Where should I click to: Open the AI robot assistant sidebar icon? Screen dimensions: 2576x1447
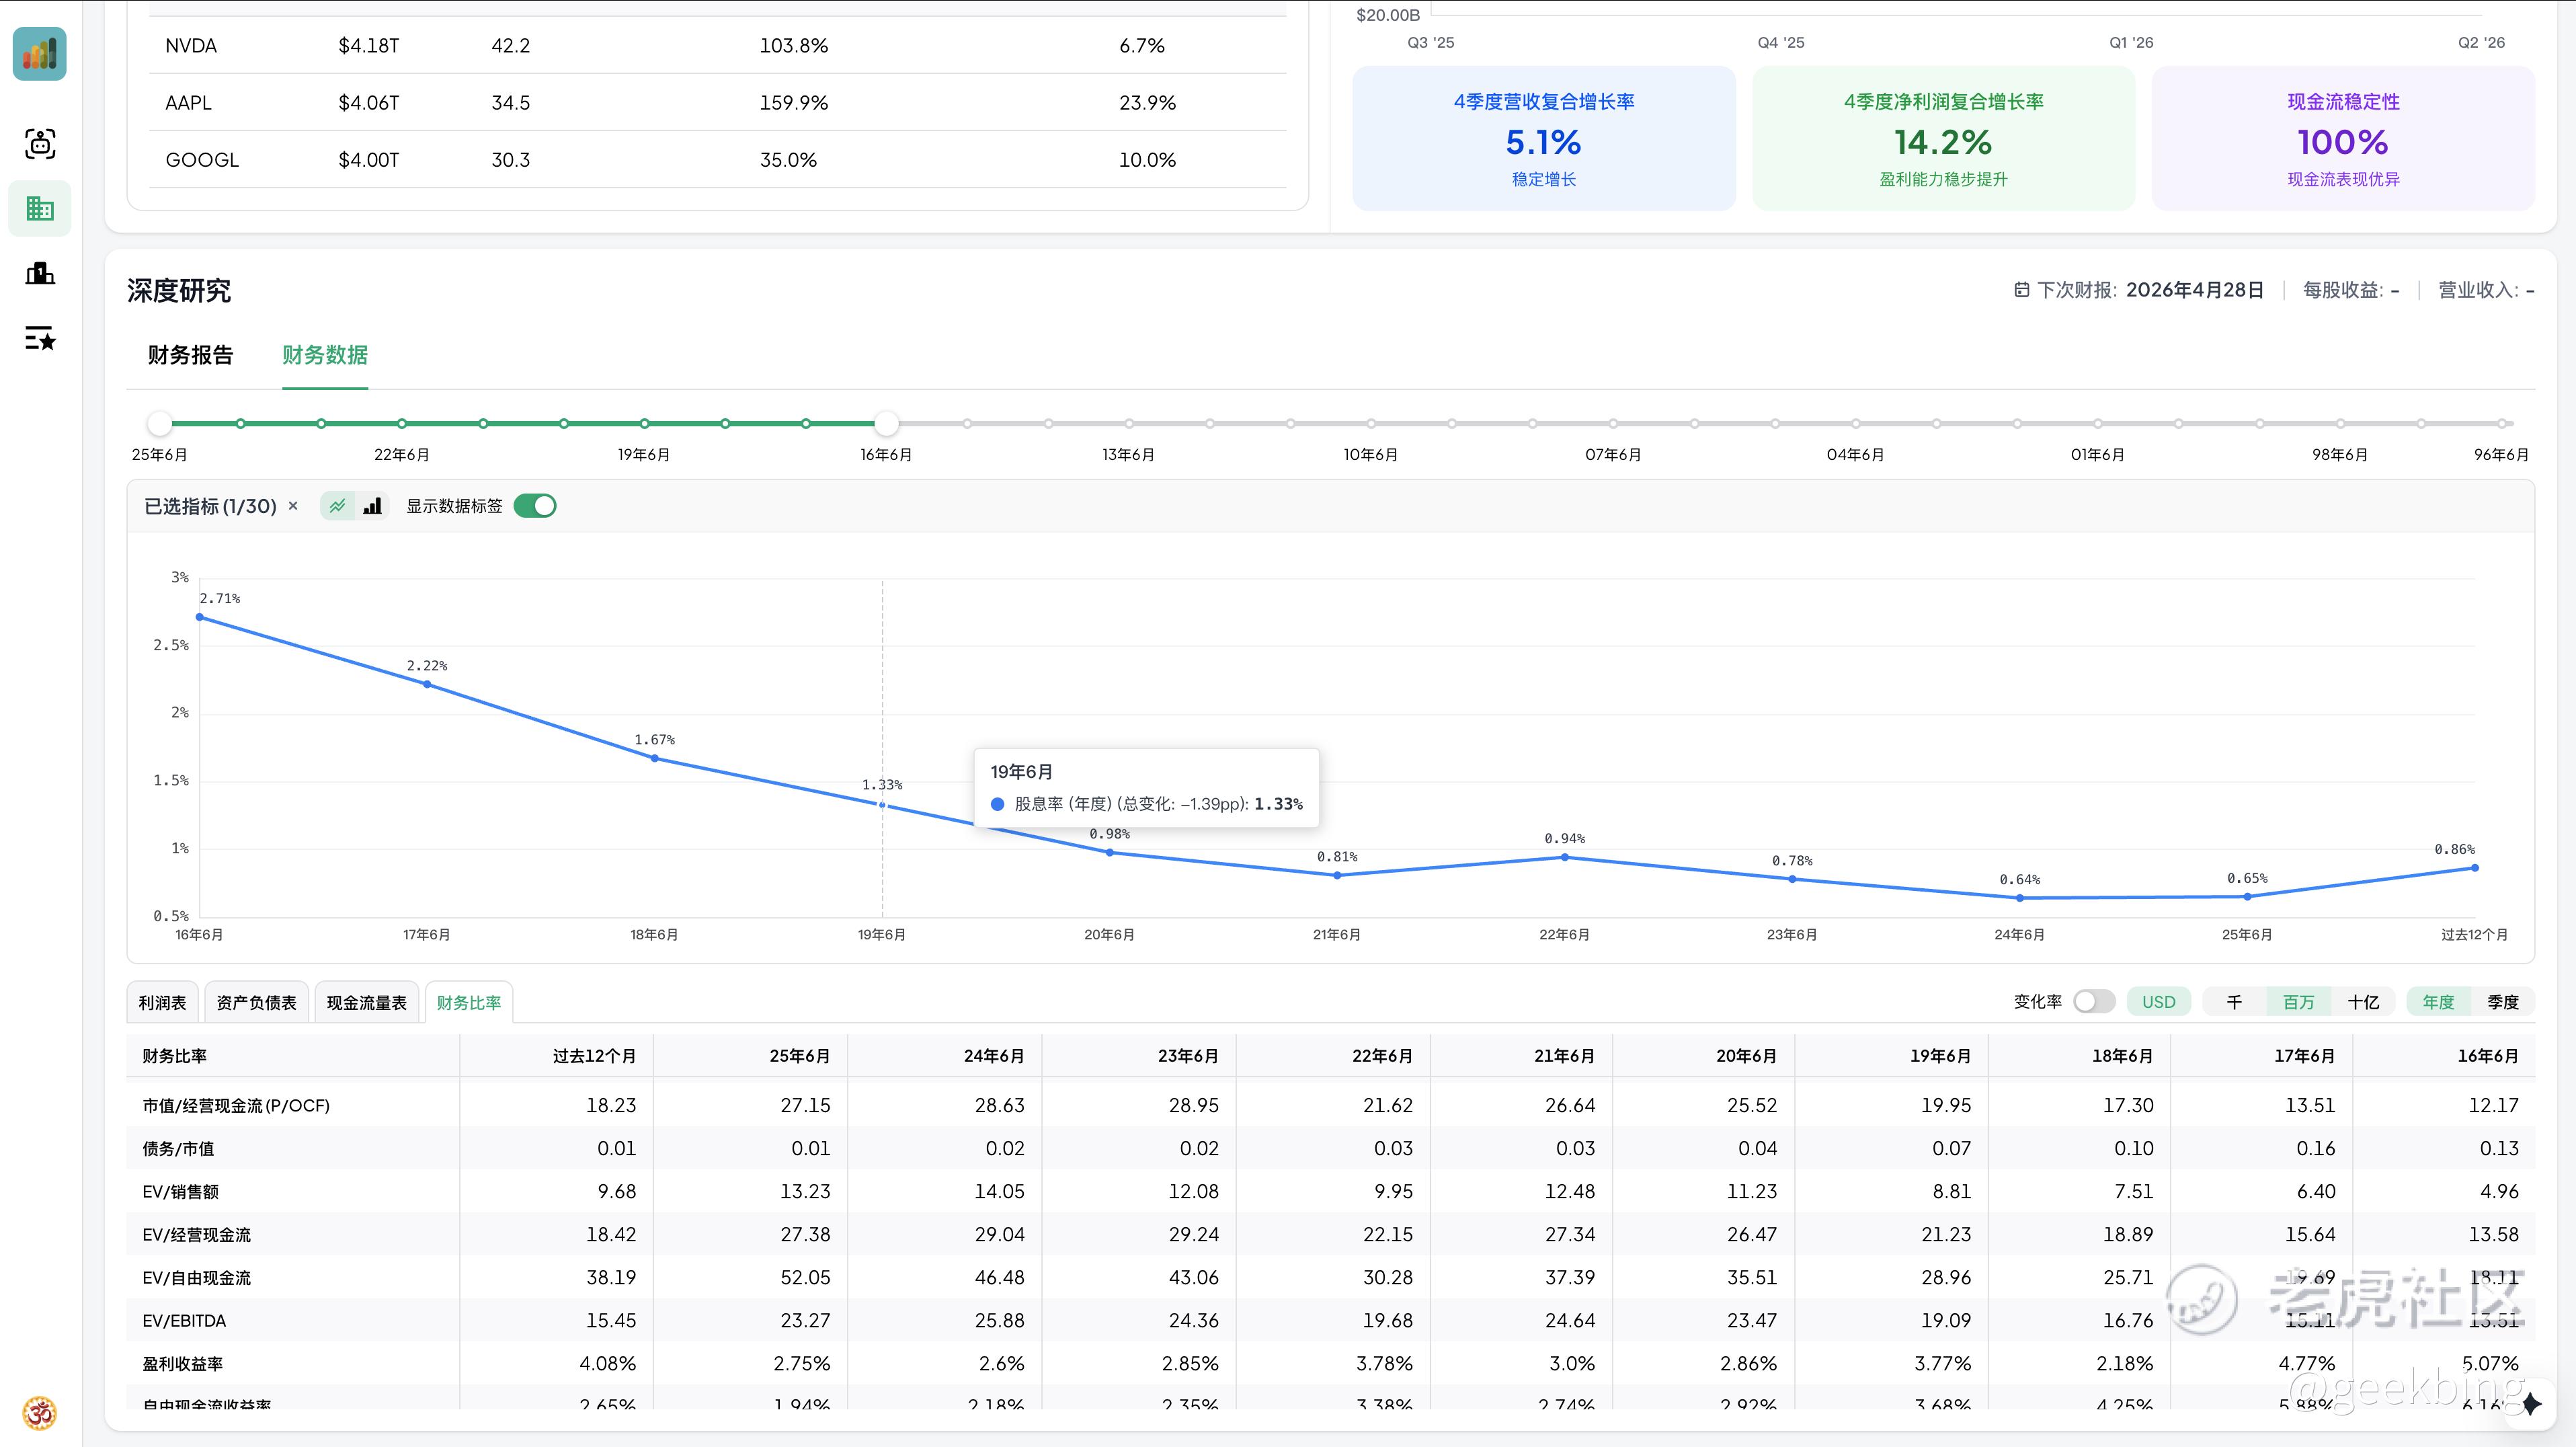(x=40, y=144)
